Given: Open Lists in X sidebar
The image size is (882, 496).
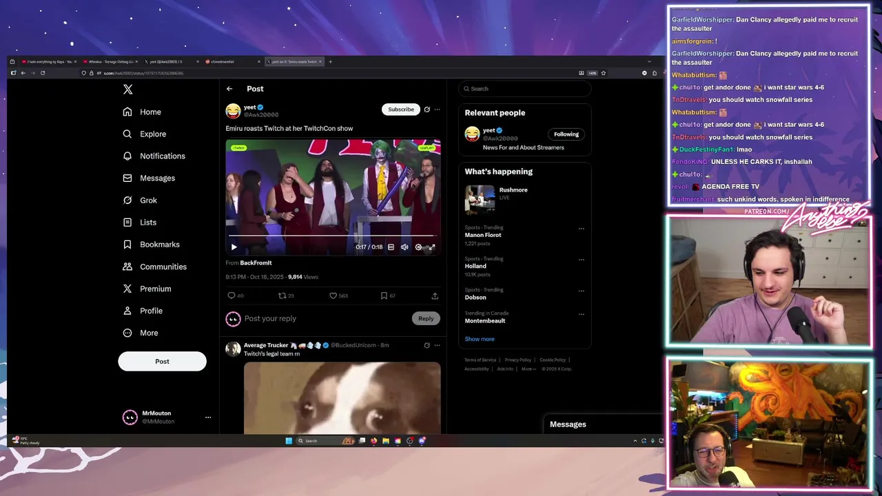Looking at the screenshot, I should 140,222.
